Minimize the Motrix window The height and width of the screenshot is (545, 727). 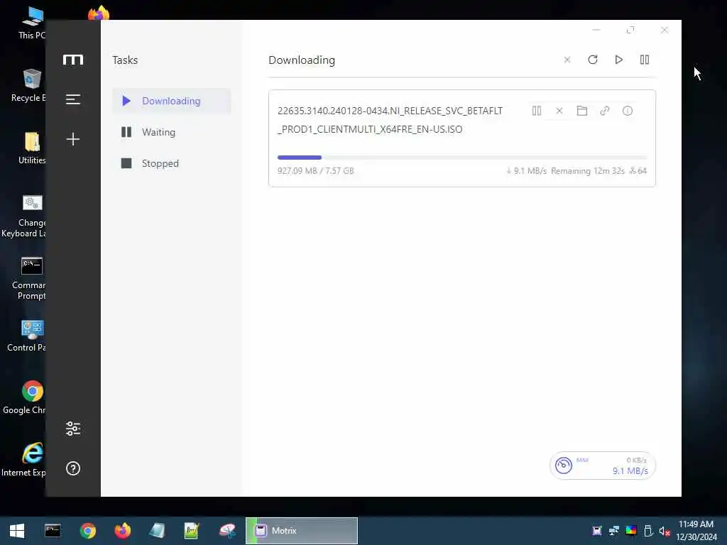coord(596,30)
